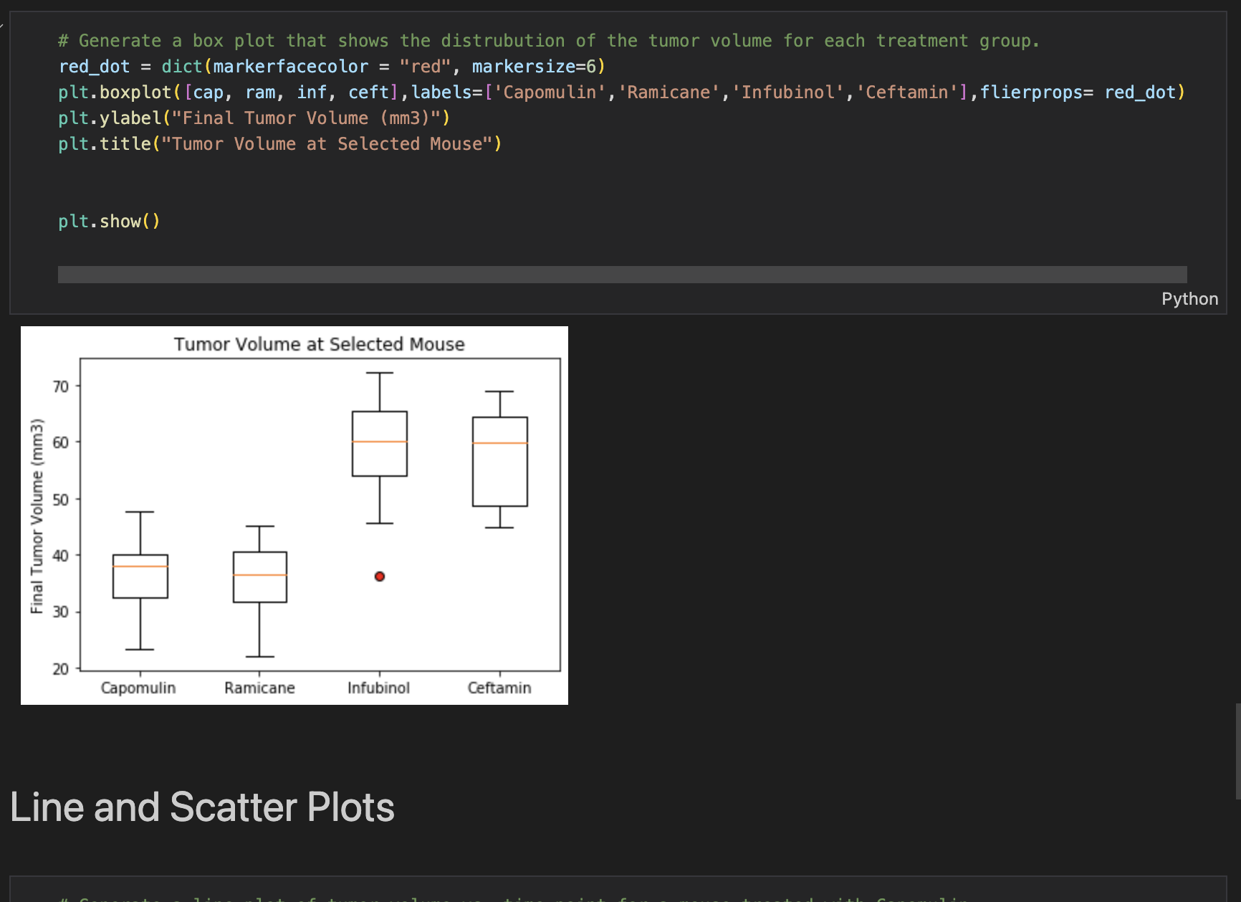
Task: Click the y-axis tick value 70
Action: coord(61,387)
